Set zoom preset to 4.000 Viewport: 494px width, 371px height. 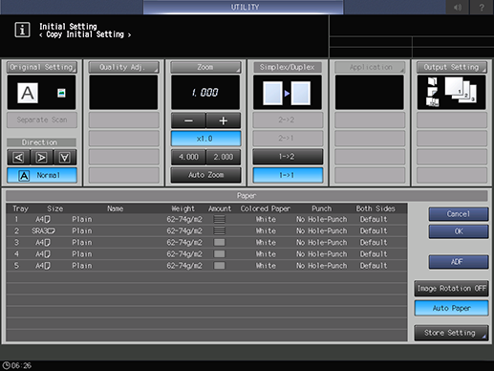click(188, 157)
